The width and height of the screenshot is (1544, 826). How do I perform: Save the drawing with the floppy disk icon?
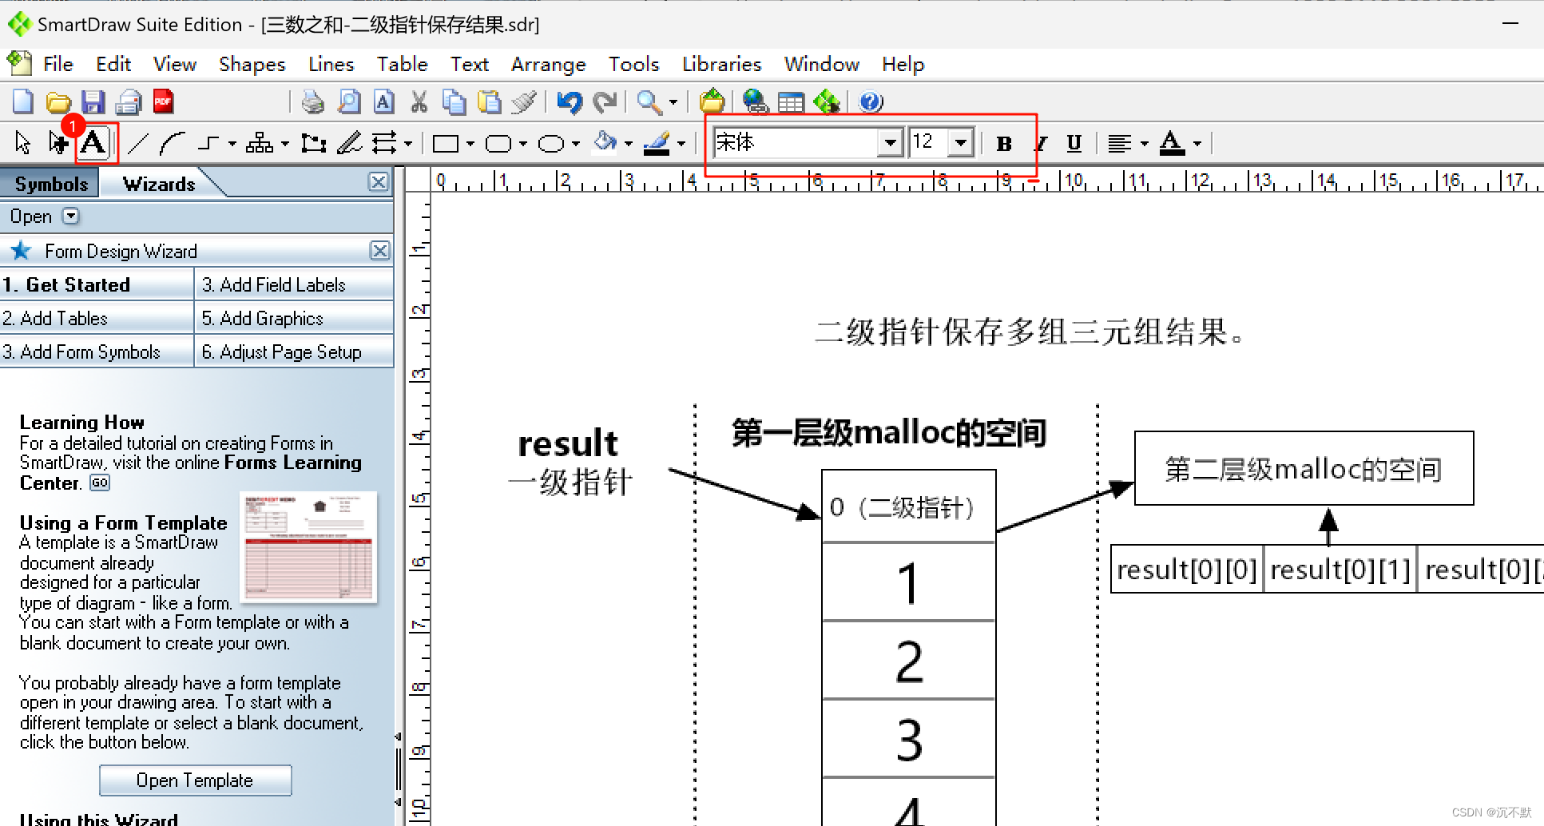(x=93, y=102)
